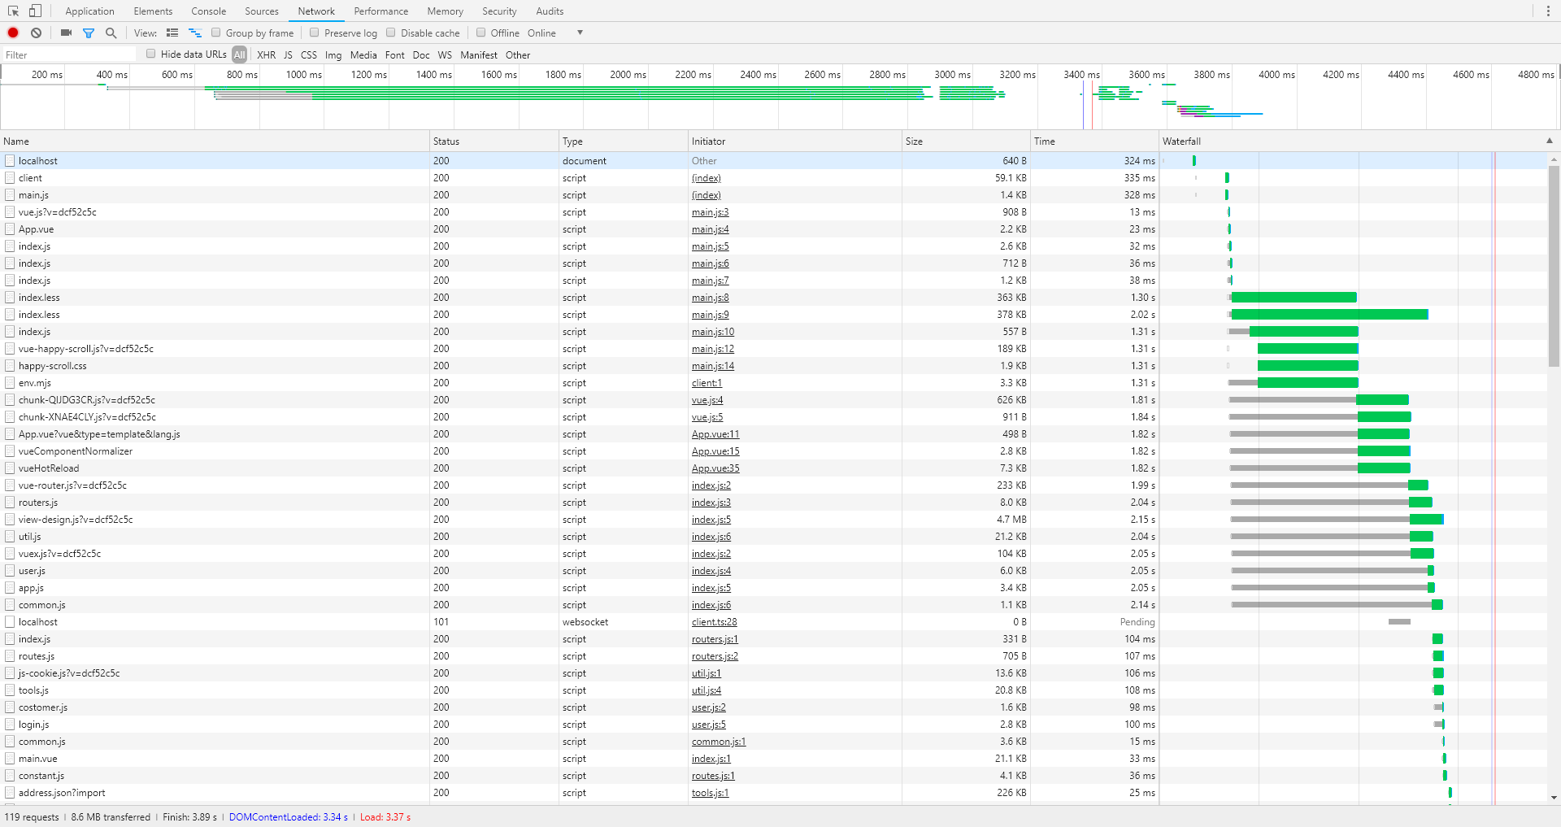The width and height of the screenshot is (1561, 827).
Task: Click the file icon beside tools.js
Action: tap(10, 690)
